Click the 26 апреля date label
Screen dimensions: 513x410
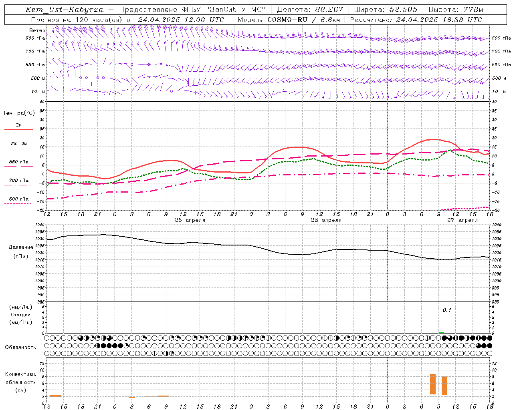[x=326, y=220]
